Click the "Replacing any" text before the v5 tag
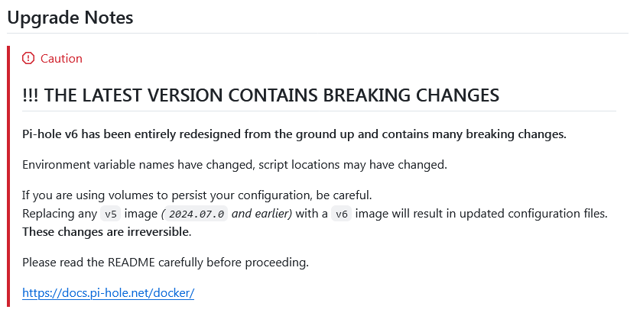640x316 pixels. [x=60, y=214]
